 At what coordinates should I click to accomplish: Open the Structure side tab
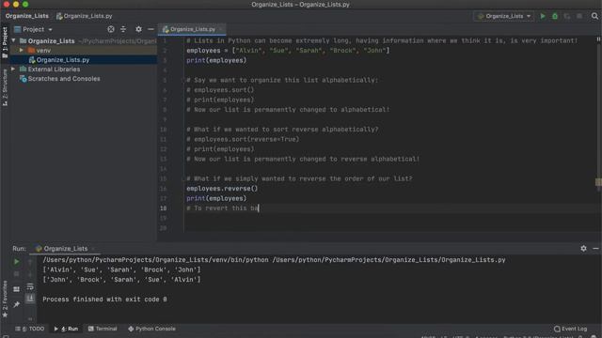(5, 87)
